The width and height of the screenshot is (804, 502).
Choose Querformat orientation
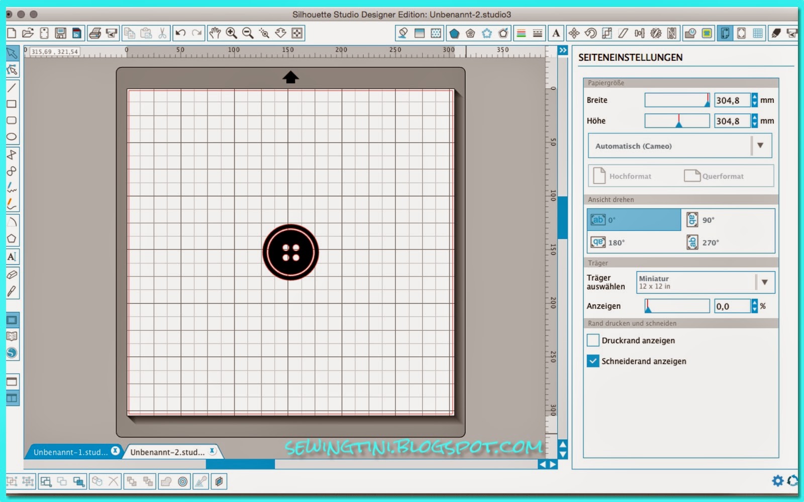point(714,176)
